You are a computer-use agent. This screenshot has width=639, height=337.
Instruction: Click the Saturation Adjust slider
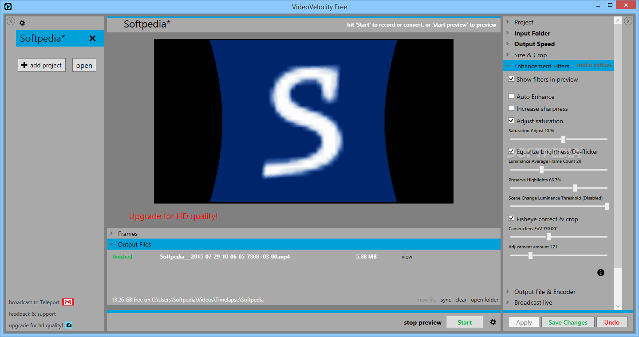click(x=558, y=139)
